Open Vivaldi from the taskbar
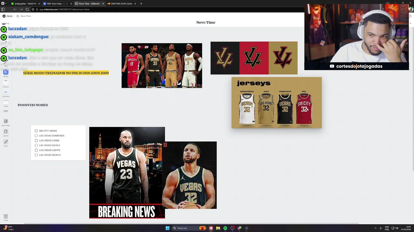This screenshot has width=414, height=232. [x=211, y=228]
